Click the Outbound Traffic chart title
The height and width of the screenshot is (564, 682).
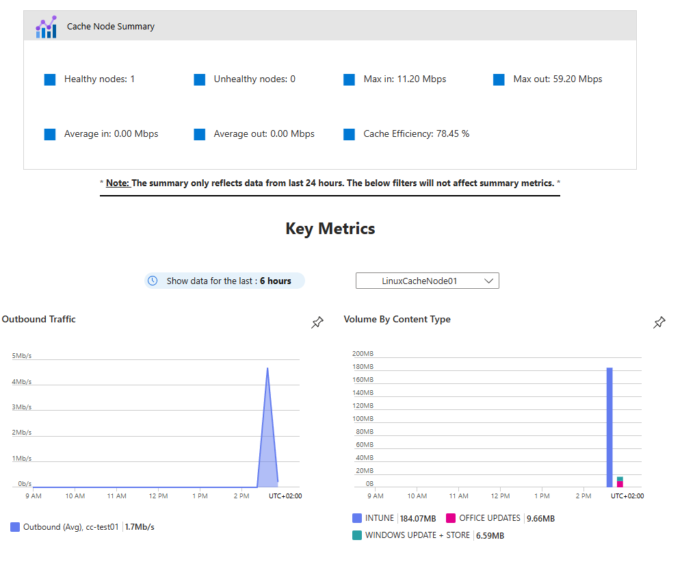click(39, 319)
